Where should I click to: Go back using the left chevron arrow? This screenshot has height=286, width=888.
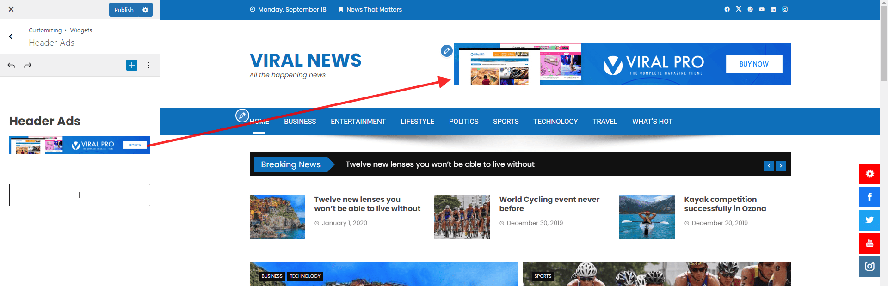click(x=11, y=37)
